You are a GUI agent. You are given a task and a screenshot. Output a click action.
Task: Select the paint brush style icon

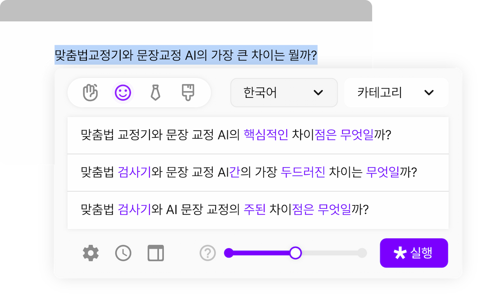click(187, 93)
